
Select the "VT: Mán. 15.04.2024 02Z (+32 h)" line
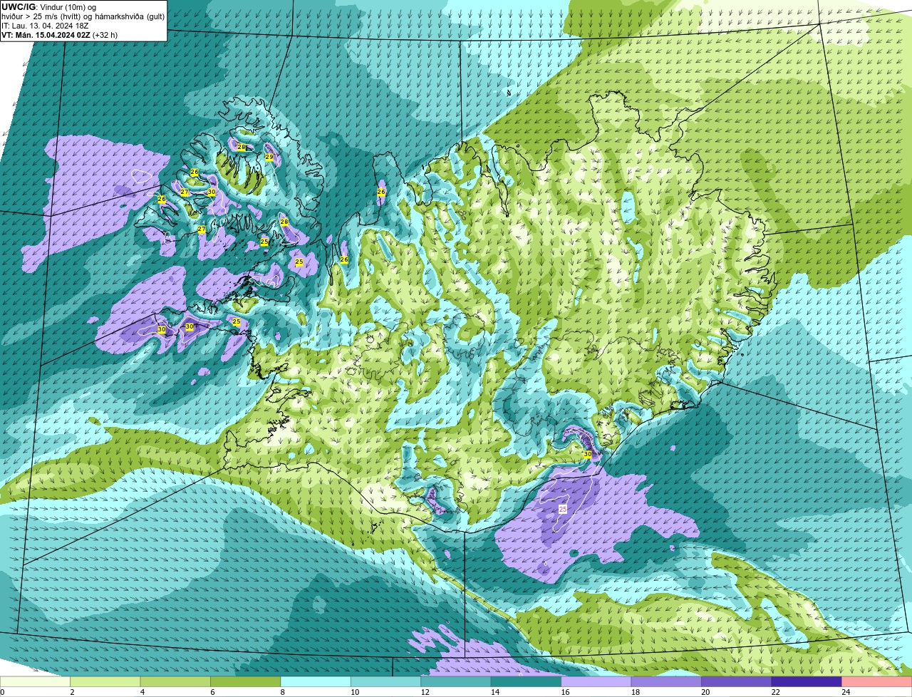coord(60,34)
